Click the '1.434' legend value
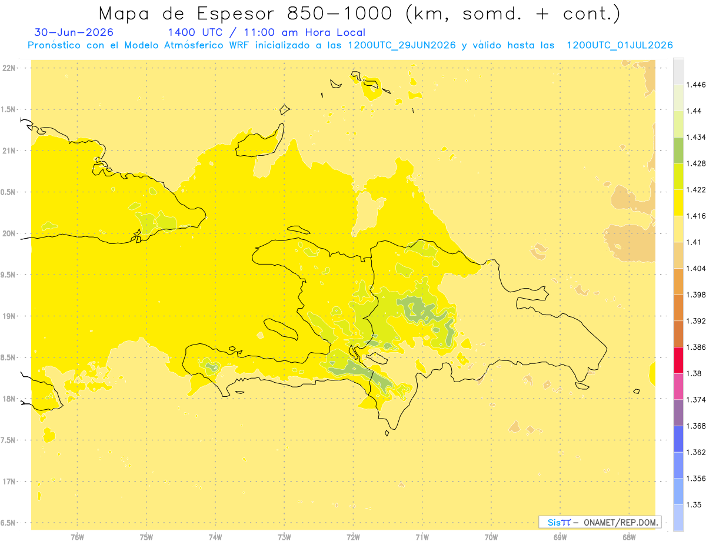Image resolution: width=706 pixels, height=545 pixels. (x=696, y=138)
